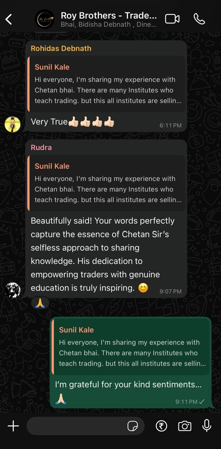
Task: Tap the rupee payment icon
Action: click(x=162, y=426)
